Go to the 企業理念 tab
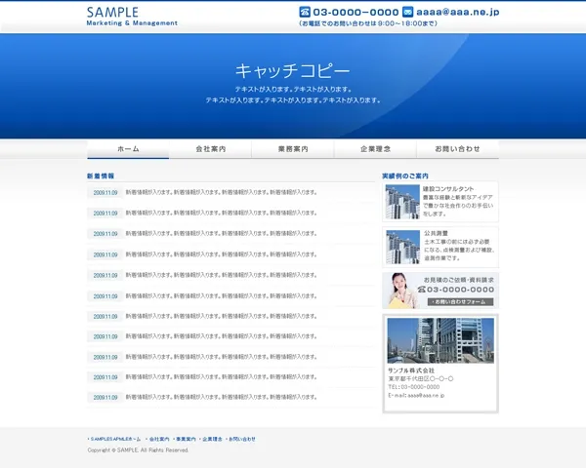Viewport: 586px width, 468px height. click(x=375, y=149)
